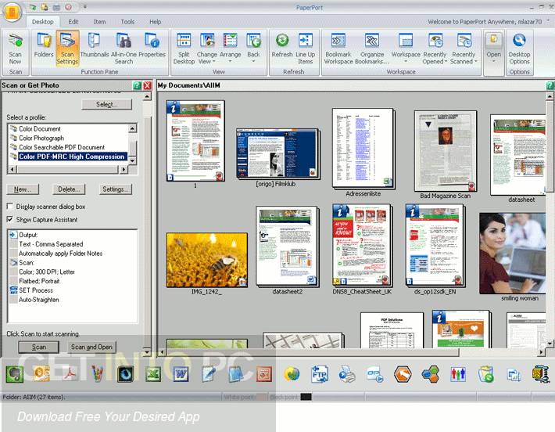Toggle the Scan Settings pane
Screen dimensions: 555x432
67,49
